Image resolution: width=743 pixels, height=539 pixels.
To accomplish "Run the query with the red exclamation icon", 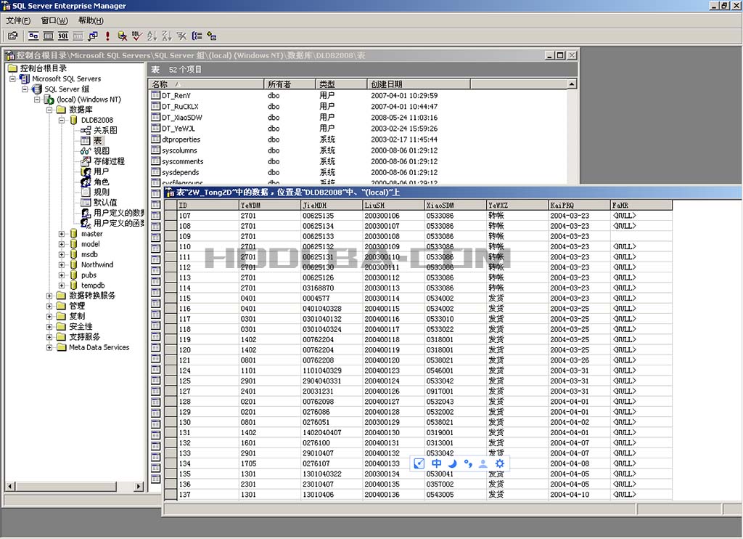I will click(x=107, y=36).
